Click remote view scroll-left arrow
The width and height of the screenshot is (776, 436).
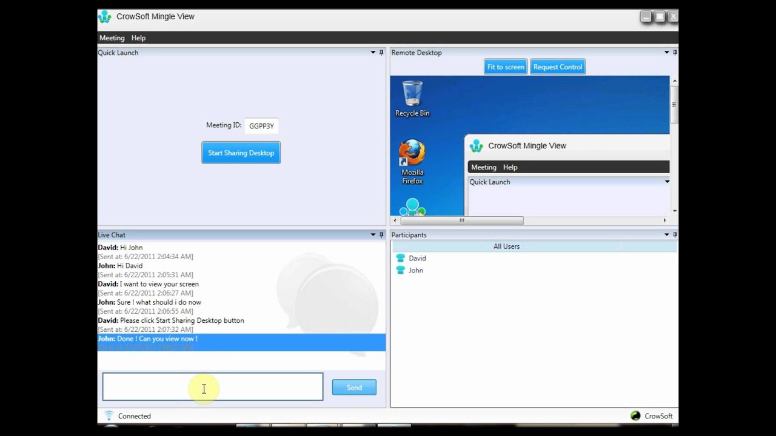tap(395, 220)
